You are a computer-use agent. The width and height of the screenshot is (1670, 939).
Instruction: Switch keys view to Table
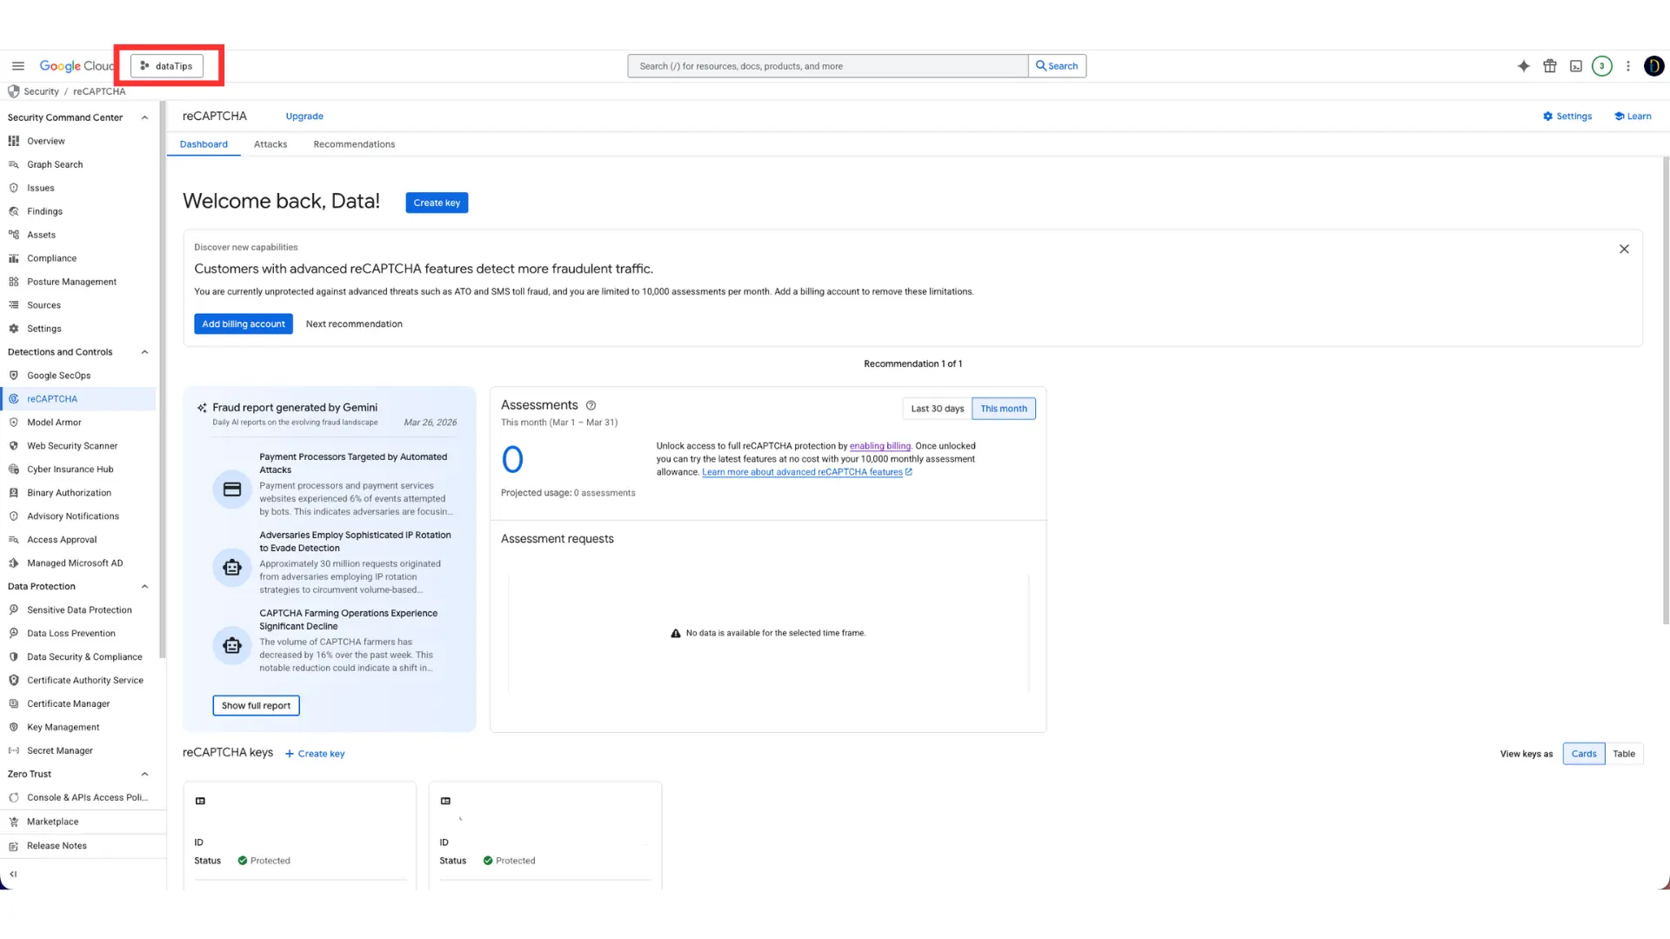click(1623, 754)
